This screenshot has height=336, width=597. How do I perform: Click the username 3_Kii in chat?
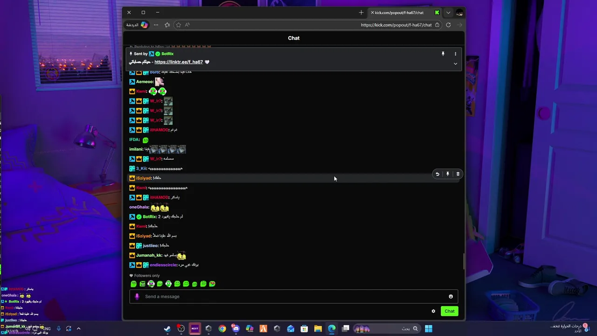[x=141, y=168]
